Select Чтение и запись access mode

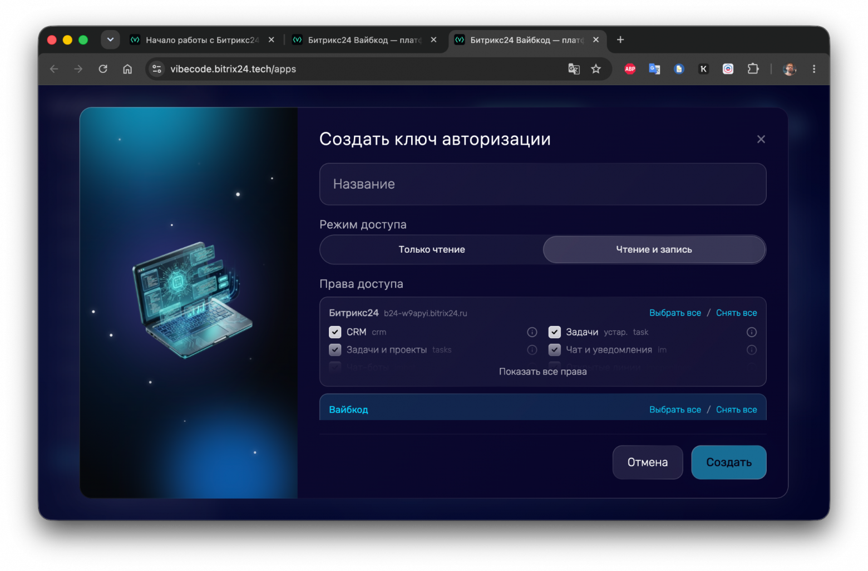coord(654,249)
